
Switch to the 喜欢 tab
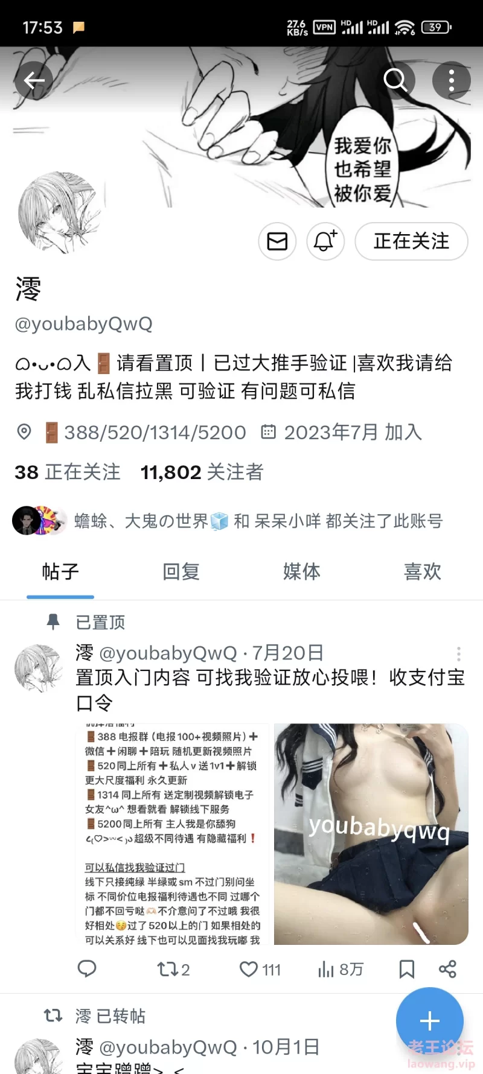point(423,571)
